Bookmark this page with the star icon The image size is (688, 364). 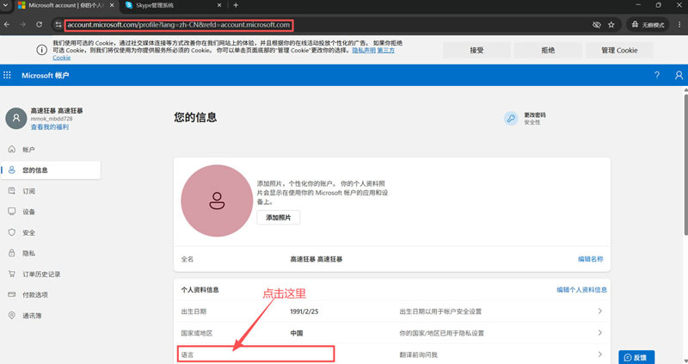click(x=611, y=25)
